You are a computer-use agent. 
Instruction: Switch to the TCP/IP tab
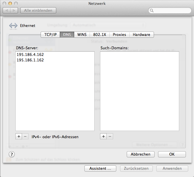click(x=50, y=34)
